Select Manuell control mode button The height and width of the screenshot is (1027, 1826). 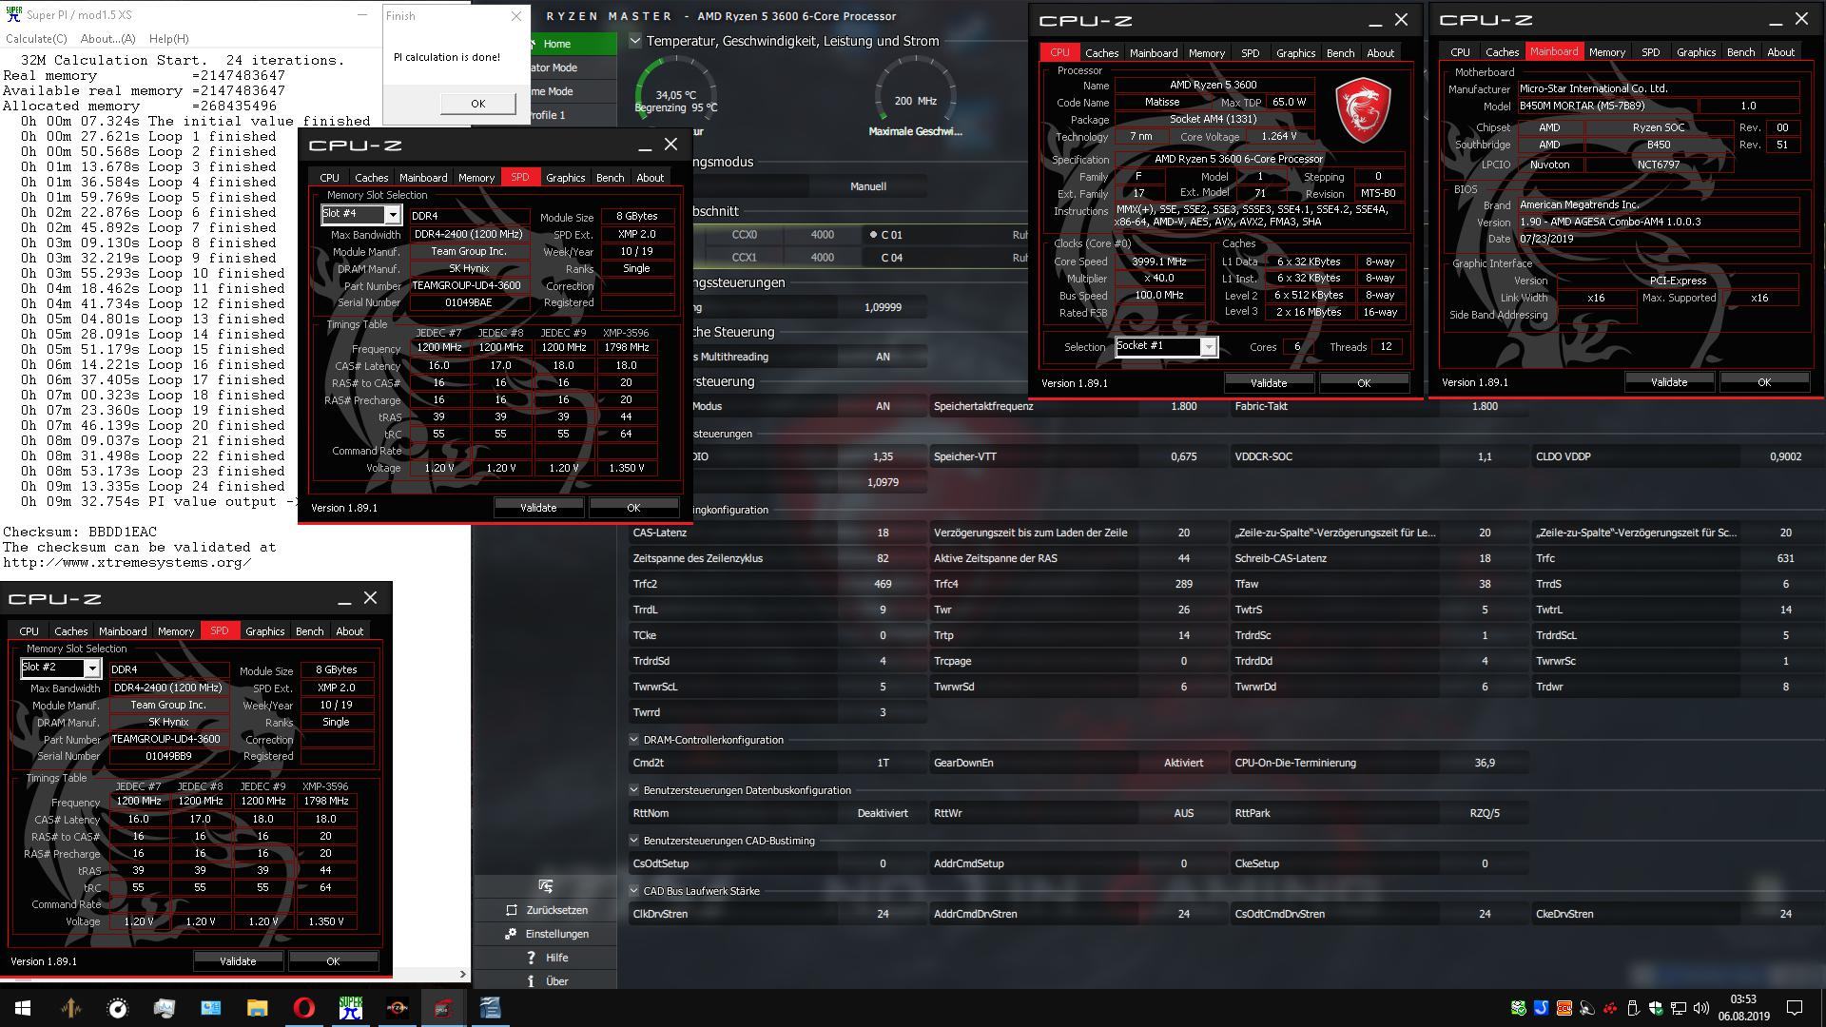pyautogui.click(x=867, y=186)
